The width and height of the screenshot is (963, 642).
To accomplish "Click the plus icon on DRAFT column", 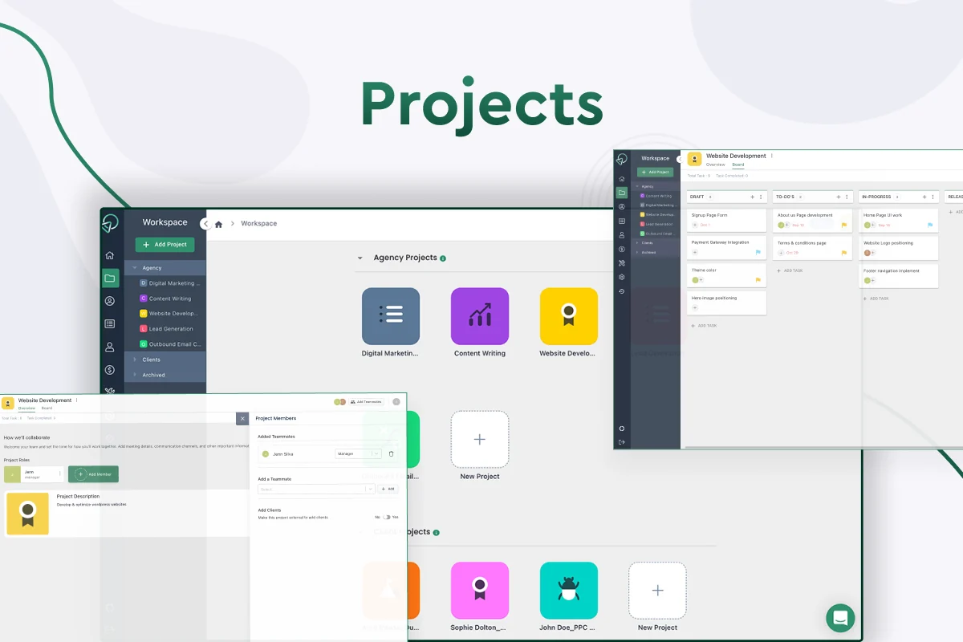I will [752, 197].
